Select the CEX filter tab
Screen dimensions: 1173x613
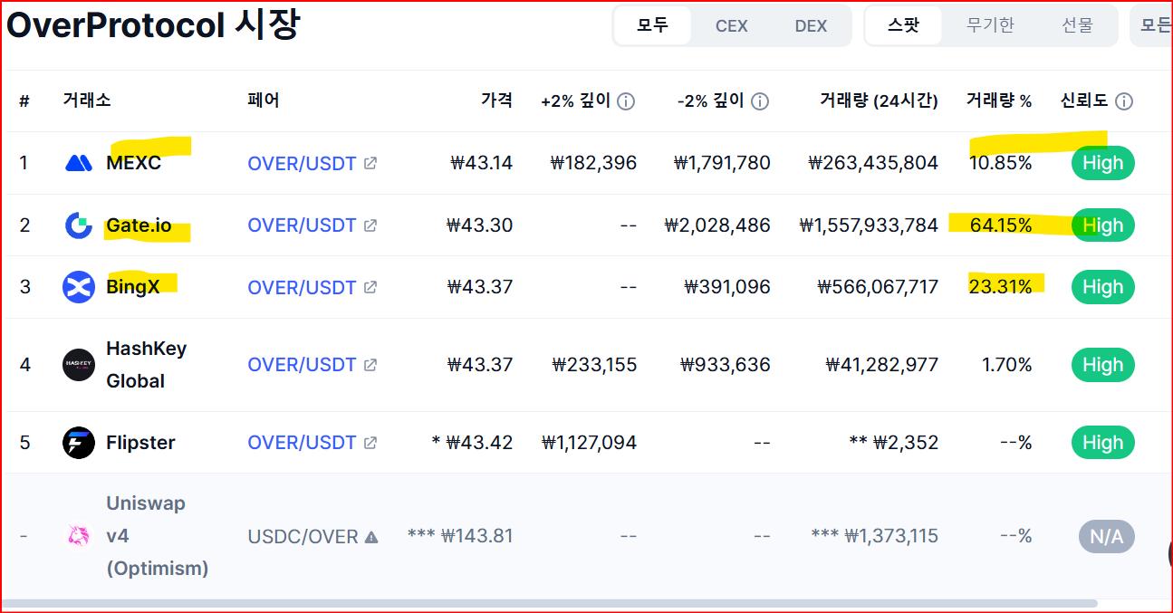[732, 25]
